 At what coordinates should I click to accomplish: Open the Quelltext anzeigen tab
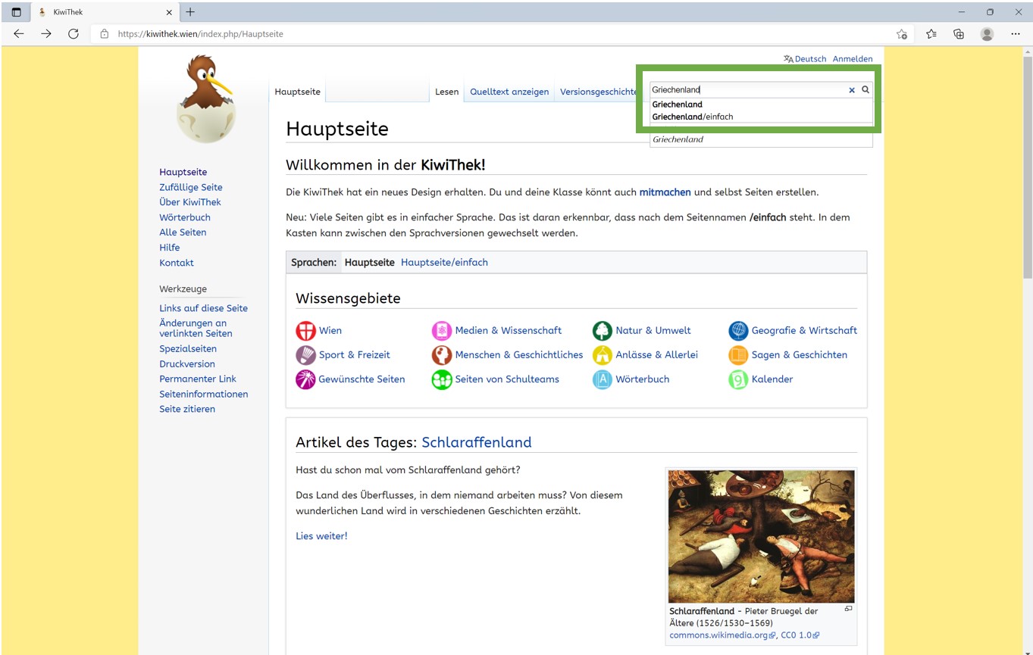509,91
